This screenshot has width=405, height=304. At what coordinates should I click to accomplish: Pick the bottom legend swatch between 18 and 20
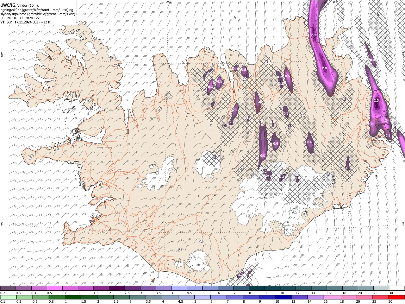[348, 297]
